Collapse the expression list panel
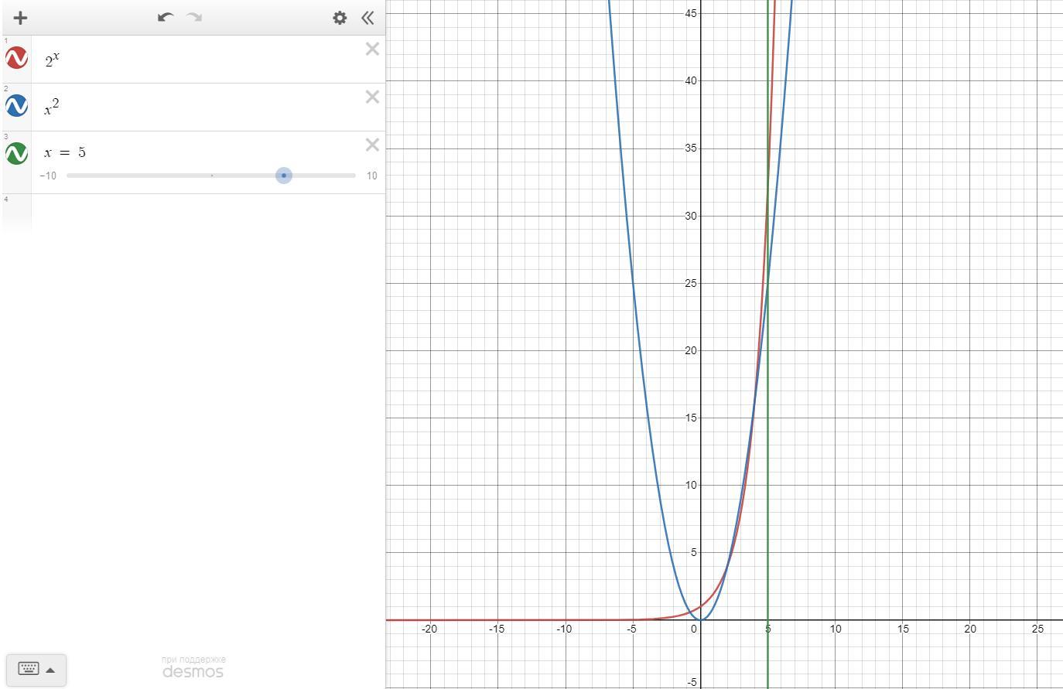Image resolution: width=1063 pixels, height=689 pixels. coord(368,17)
